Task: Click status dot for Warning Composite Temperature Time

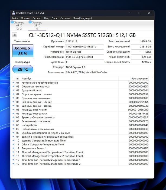Action: (13, 140)
